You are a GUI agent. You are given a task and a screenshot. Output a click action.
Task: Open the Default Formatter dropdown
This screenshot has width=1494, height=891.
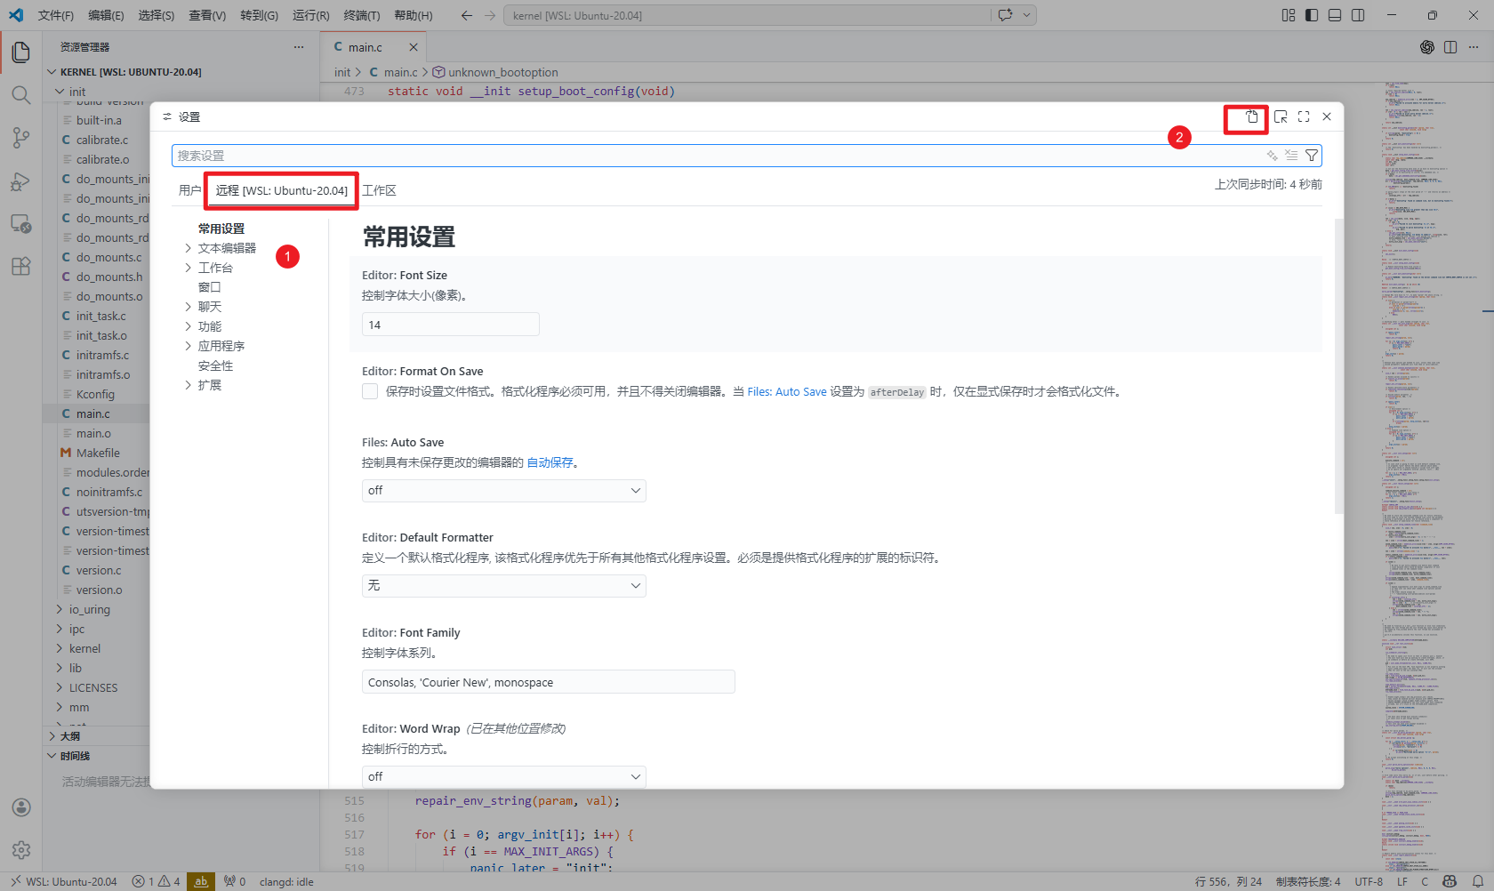(x=503, y=586)
